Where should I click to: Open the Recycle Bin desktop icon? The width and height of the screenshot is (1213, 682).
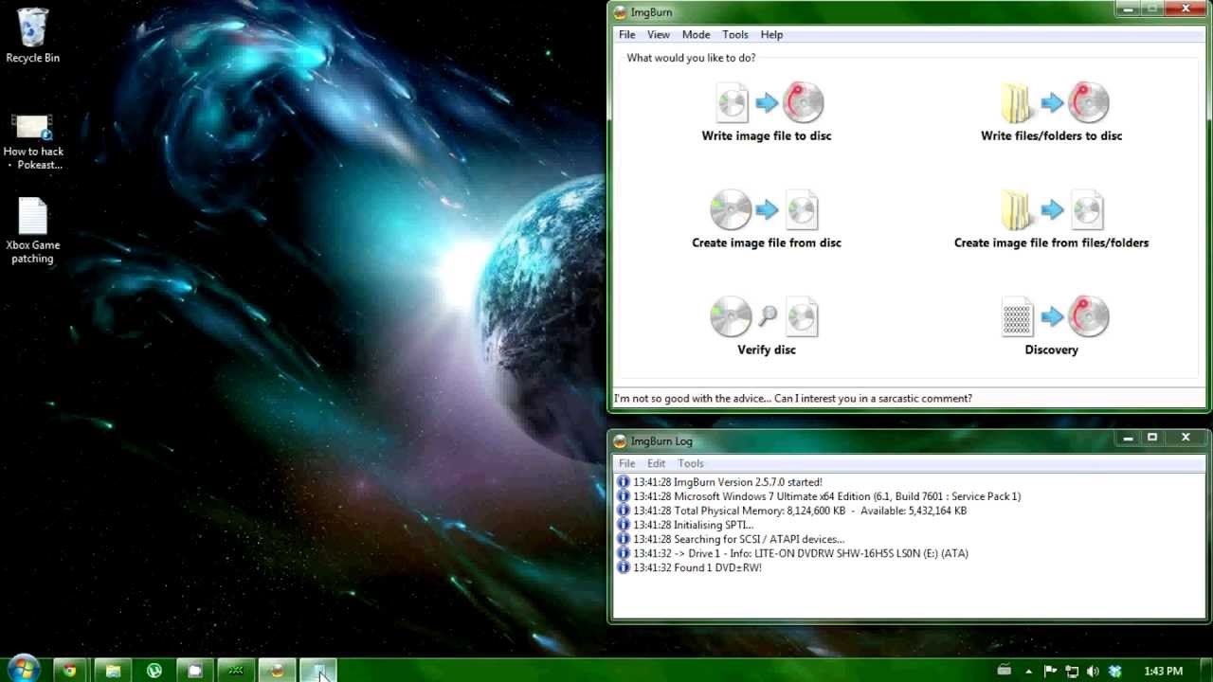[32, 36]
